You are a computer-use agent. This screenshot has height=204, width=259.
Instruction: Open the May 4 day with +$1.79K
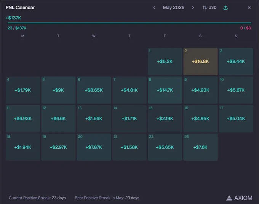point(23,90)
